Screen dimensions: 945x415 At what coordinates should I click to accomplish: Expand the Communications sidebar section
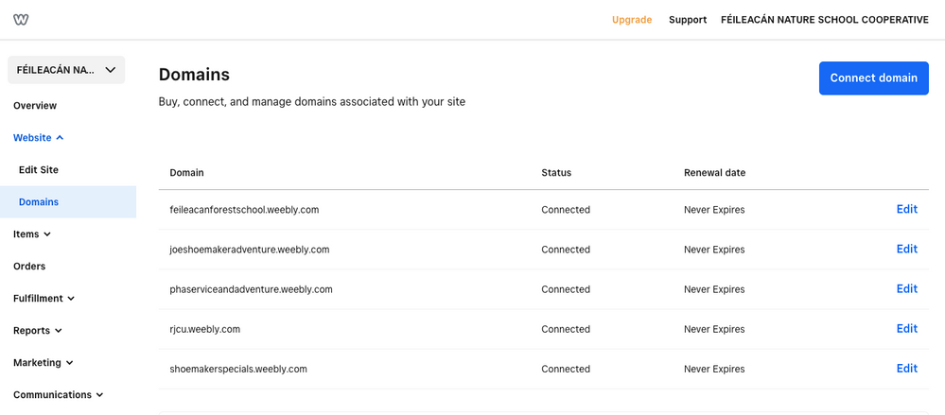tap(58, 395)
